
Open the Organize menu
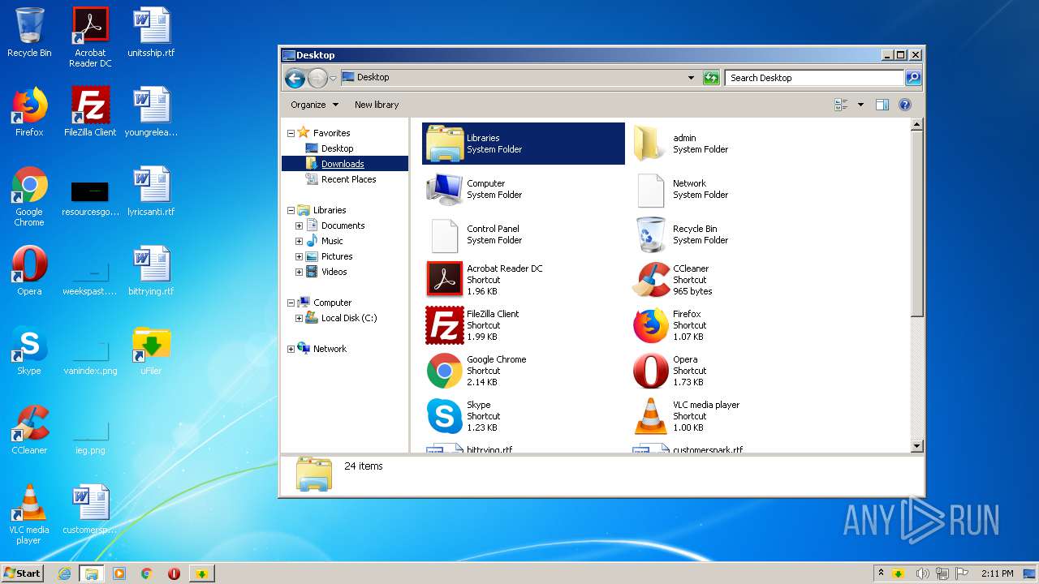tap(313, 105)
